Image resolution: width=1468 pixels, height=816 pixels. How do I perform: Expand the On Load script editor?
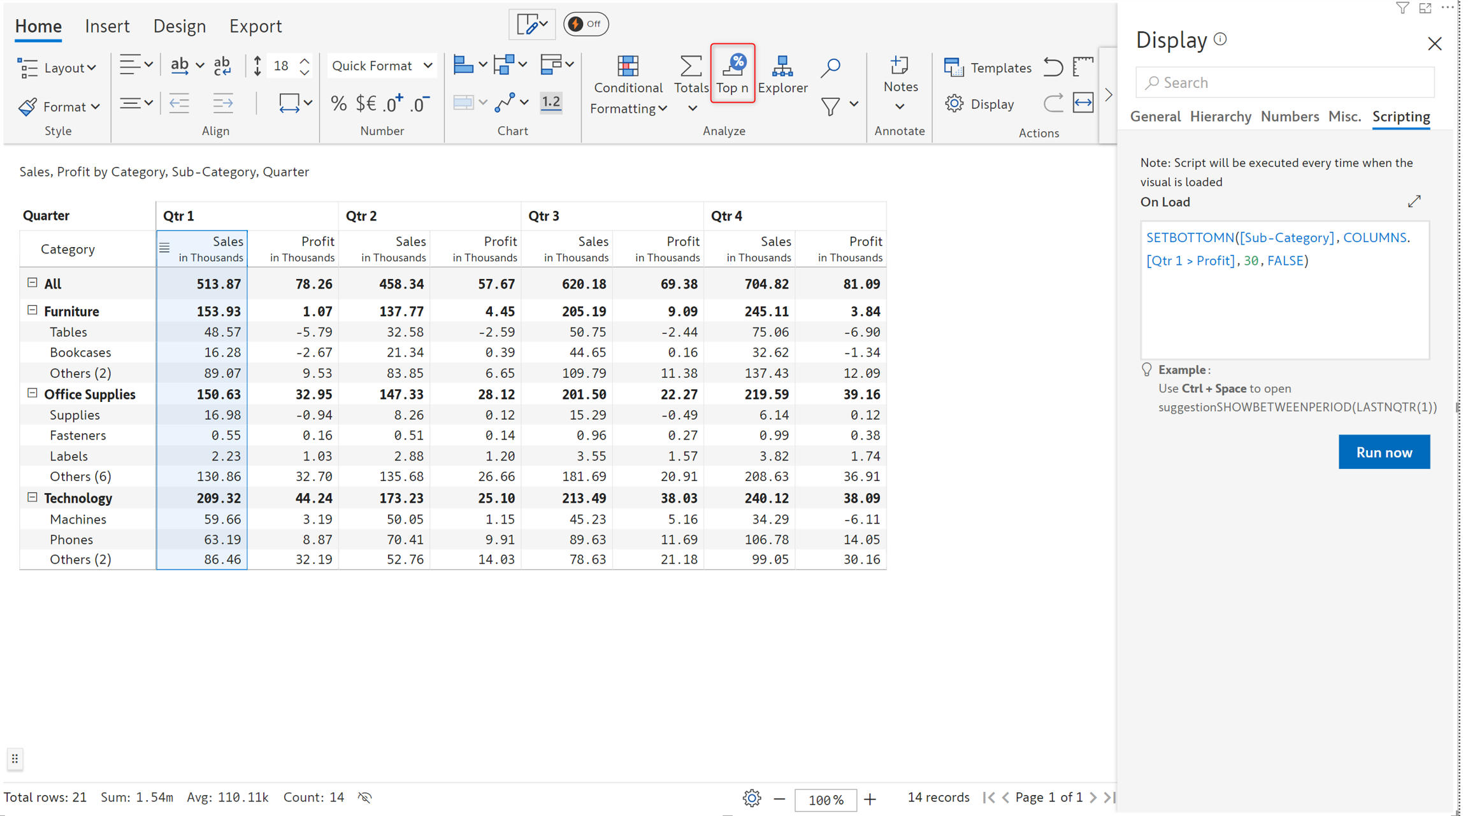pos(1414,201)
